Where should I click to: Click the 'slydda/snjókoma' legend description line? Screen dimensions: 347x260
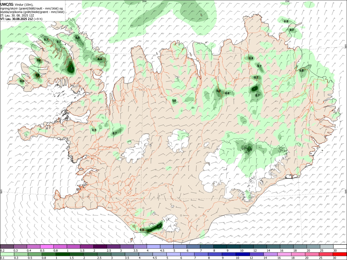32,12
